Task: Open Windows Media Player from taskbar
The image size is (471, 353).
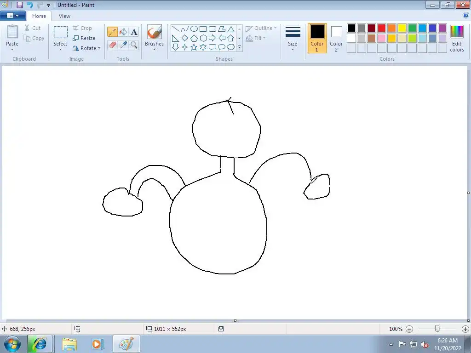Action: (97, 344)
